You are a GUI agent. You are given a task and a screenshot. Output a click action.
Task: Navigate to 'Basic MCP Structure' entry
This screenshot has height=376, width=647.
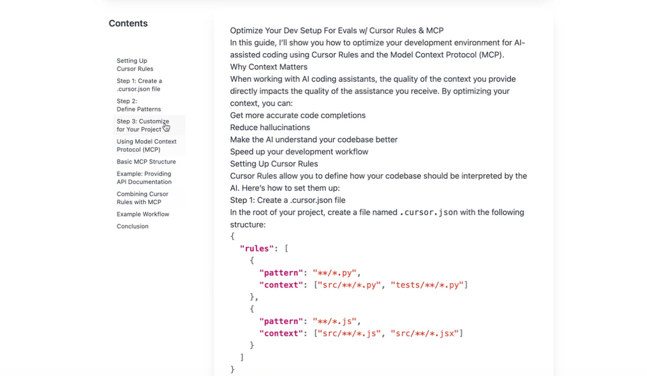(x=146, y=162)
